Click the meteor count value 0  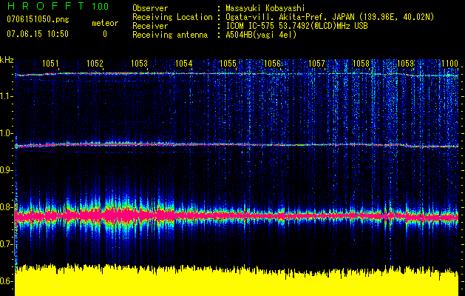point(105,34)
